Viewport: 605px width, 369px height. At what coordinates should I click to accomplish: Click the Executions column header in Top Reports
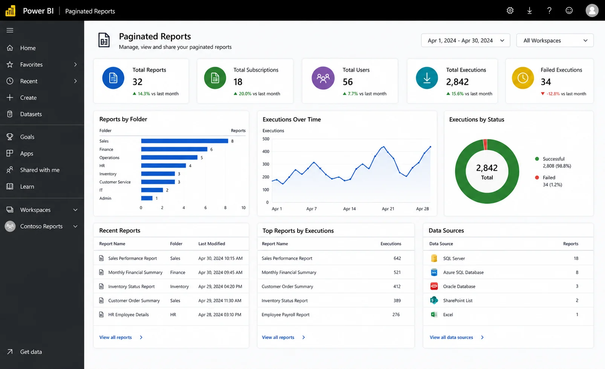391,243
